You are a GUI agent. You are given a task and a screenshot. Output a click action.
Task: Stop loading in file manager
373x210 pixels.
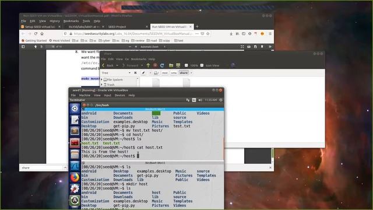(x=155, y=65)
